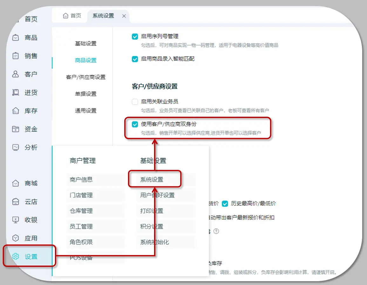Click 首页 text in left sidebar

click(x=31, y=19)
